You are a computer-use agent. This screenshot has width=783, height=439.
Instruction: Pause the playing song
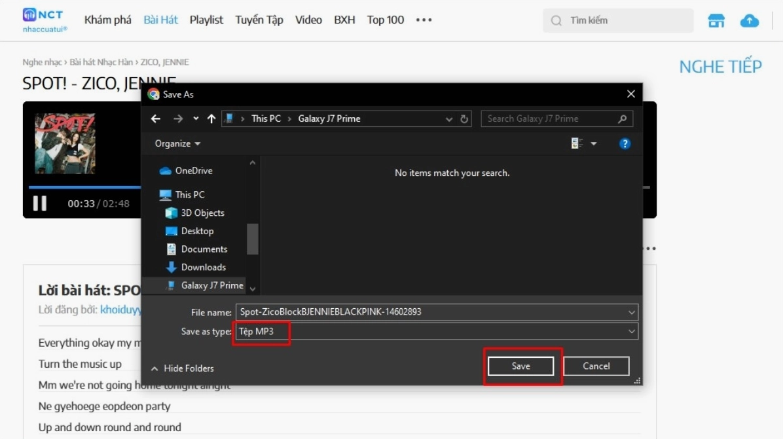[x=39, y=203]
